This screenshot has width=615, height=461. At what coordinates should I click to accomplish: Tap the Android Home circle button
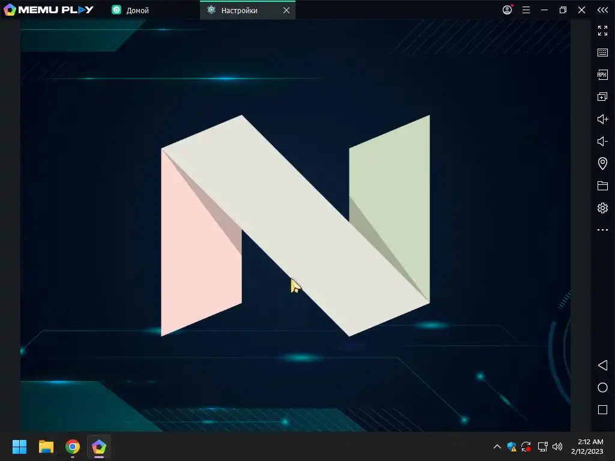coord(602,388)
